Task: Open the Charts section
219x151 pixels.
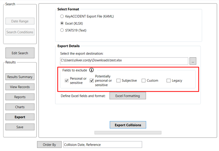Action: [x=20, y=107]
